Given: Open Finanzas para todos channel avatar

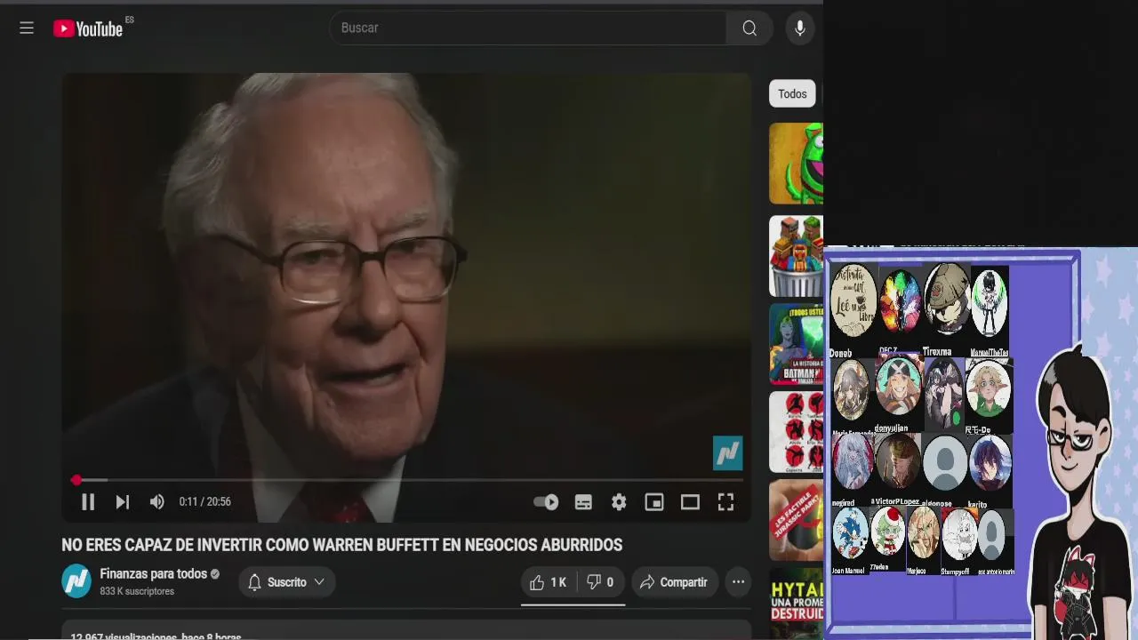Looking at the screenshot, I should (76, 581).
